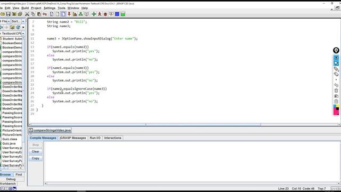Click the Save floppy disk icon
This screenshot has width=341, height=192.
(9, 14)
